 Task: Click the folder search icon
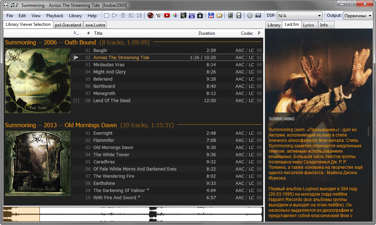[x=219, y=15]
